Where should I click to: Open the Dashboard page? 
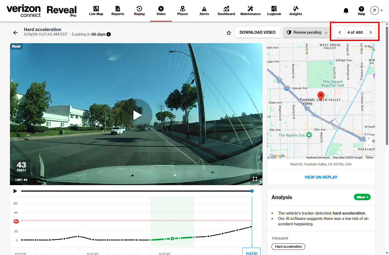point(226,11)
